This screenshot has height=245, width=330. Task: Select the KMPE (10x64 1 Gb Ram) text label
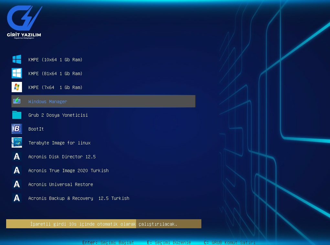click(55, 60)
